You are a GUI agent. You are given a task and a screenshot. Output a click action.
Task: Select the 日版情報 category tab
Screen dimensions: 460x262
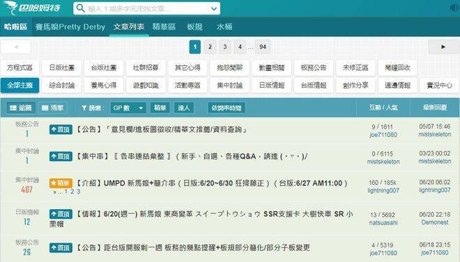point(271,85)
